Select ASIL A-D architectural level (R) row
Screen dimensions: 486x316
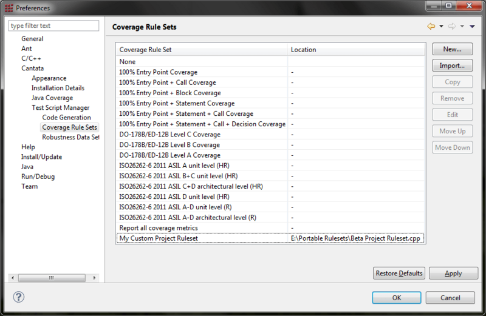pyautogui.click(x=270, y=217)
